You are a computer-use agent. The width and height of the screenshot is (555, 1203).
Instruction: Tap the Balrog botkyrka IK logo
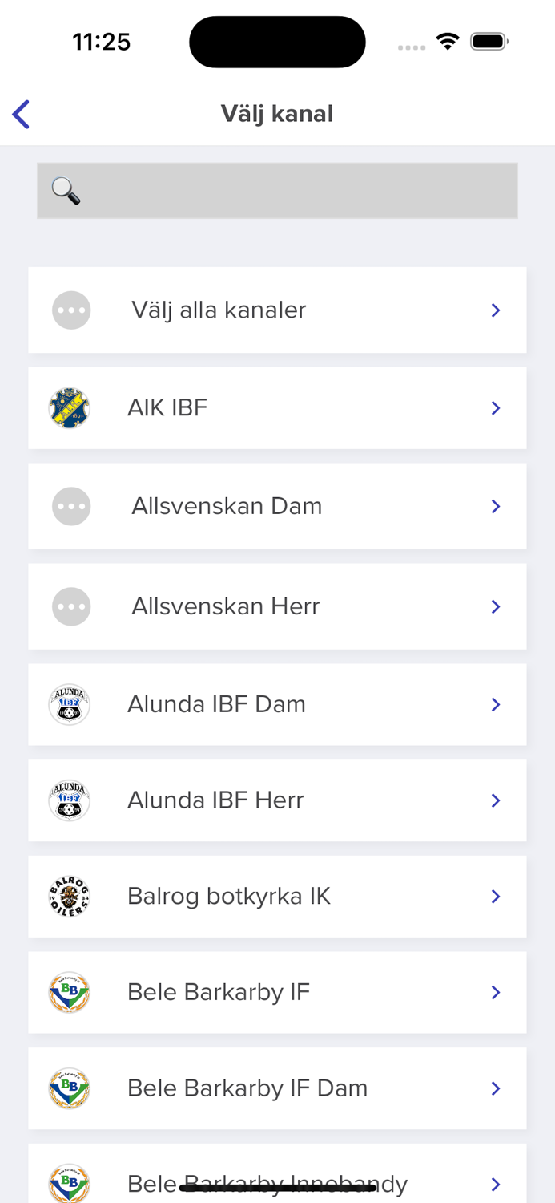coord(69,897)
